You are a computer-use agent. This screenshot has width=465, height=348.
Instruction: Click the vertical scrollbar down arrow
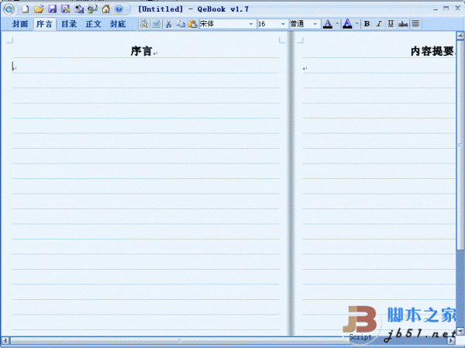click(x=460, y=331)
